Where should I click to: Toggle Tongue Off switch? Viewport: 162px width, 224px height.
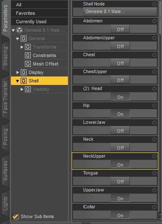[x=120, y=181]
